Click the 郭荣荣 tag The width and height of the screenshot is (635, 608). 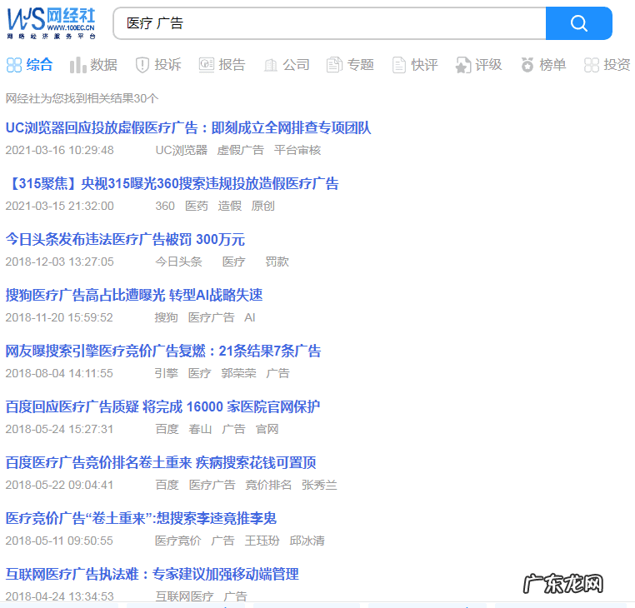coord(238,374)
